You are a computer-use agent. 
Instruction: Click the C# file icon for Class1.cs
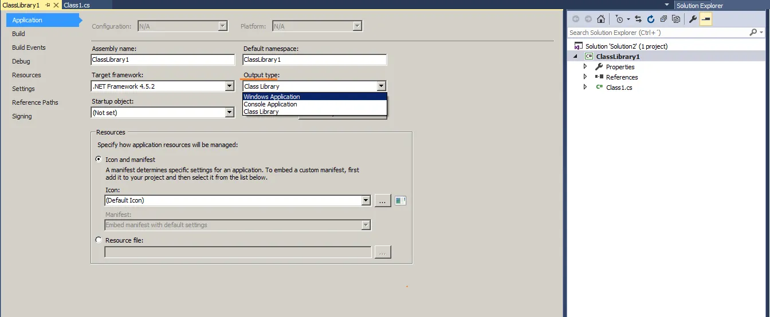point(599,88)
